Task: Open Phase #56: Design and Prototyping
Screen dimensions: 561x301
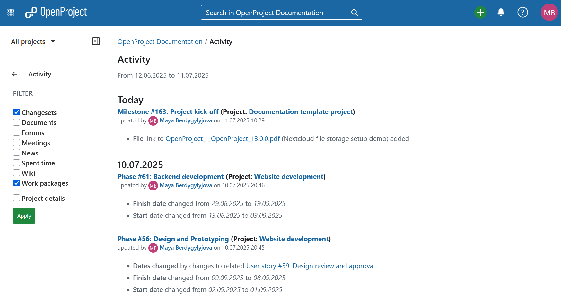Action: click(173, 239)
